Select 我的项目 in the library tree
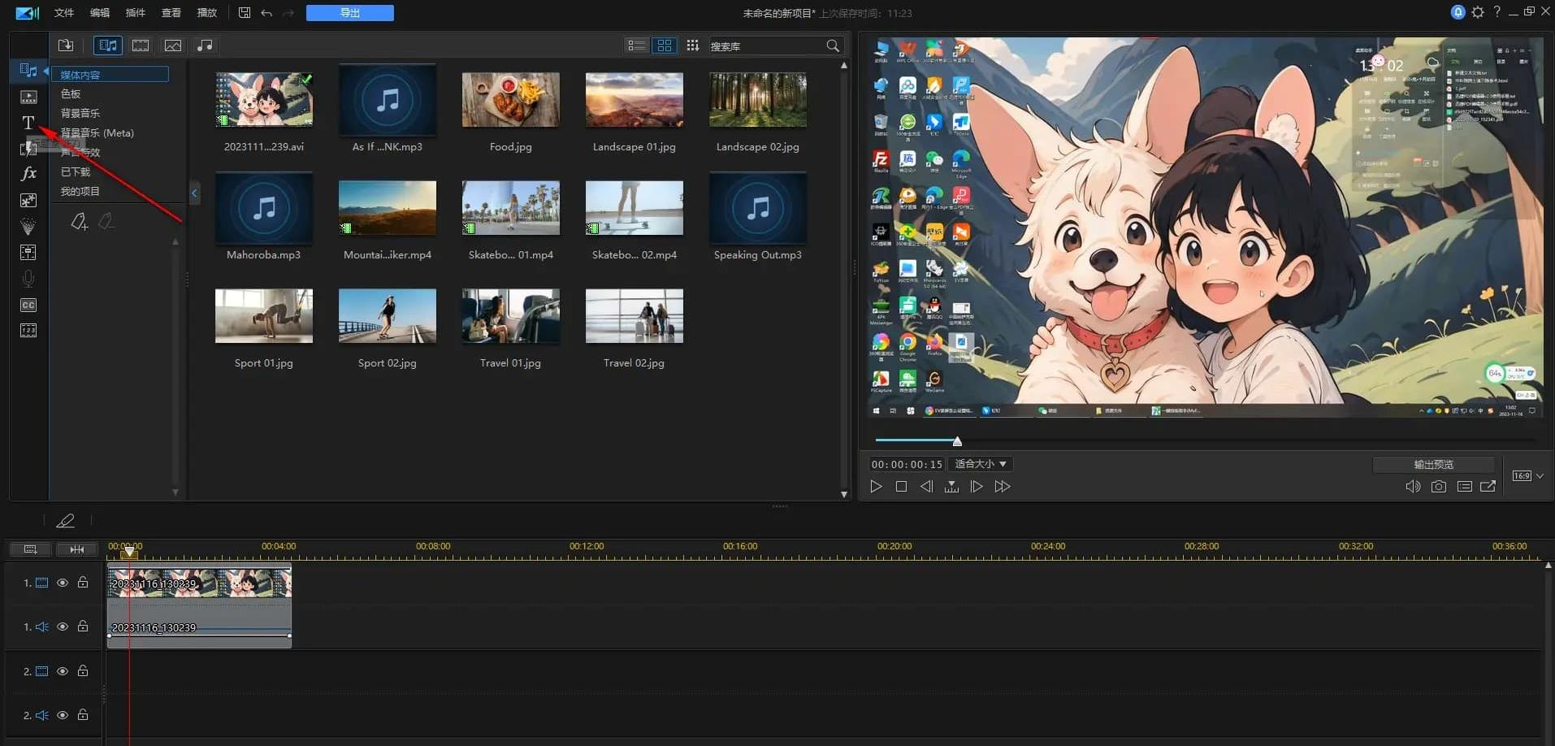This screenshot has height=746, width=1555. tap(80, 192)
